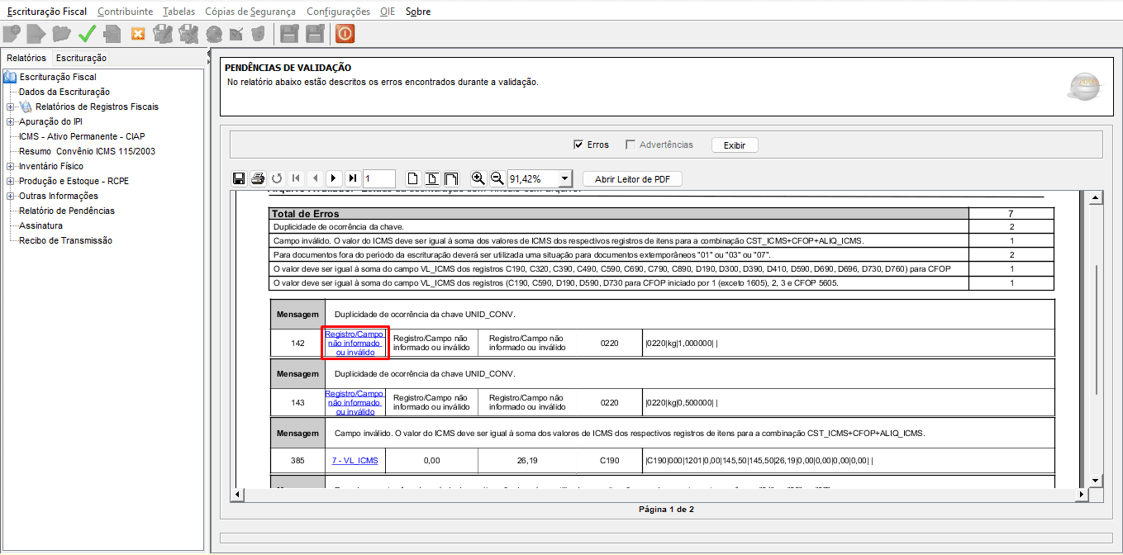Image resolution: width=1123 pixels, height=555 pixels.
Task: Click the red power exit icon
Action: (x=345, y=34)
